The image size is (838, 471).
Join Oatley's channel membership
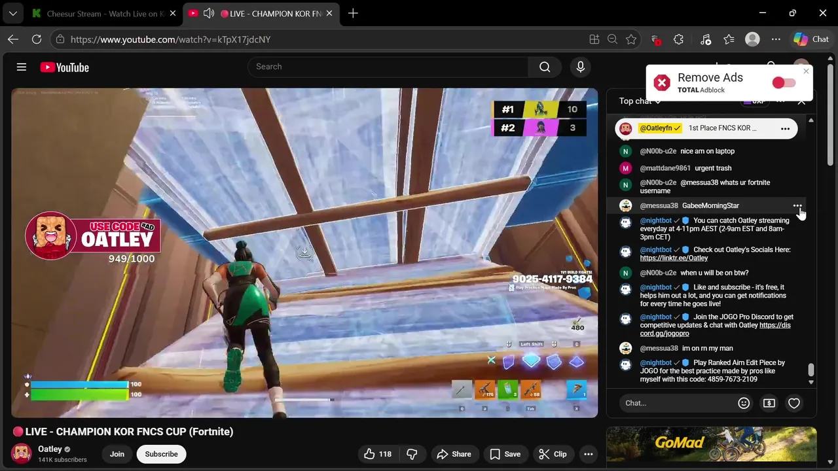point(117,454)
